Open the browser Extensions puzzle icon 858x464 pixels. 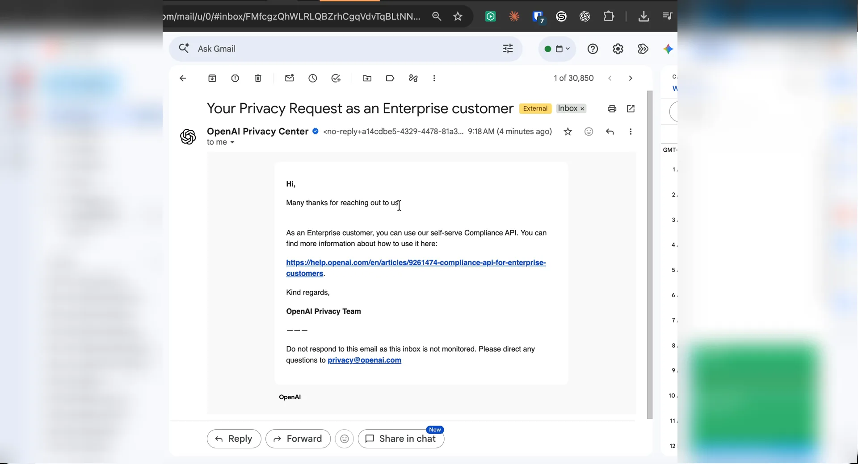(x=609, y=17)
